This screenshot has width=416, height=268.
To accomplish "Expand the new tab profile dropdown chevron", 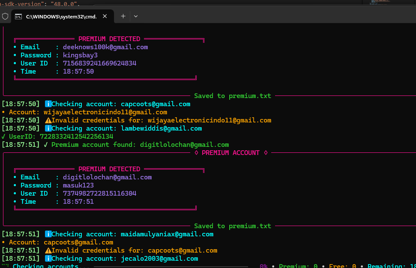I will click(x=136, y=16).
